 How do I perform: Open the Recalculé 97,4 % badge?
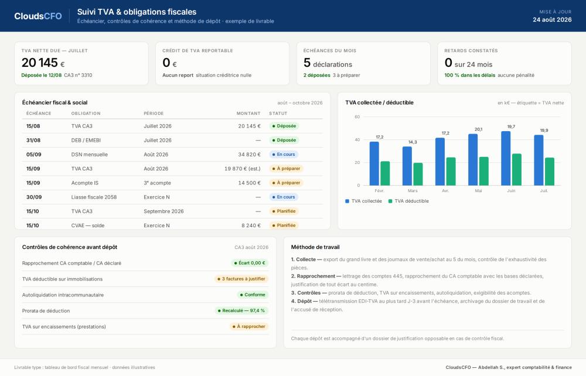(x=241, y=310)
